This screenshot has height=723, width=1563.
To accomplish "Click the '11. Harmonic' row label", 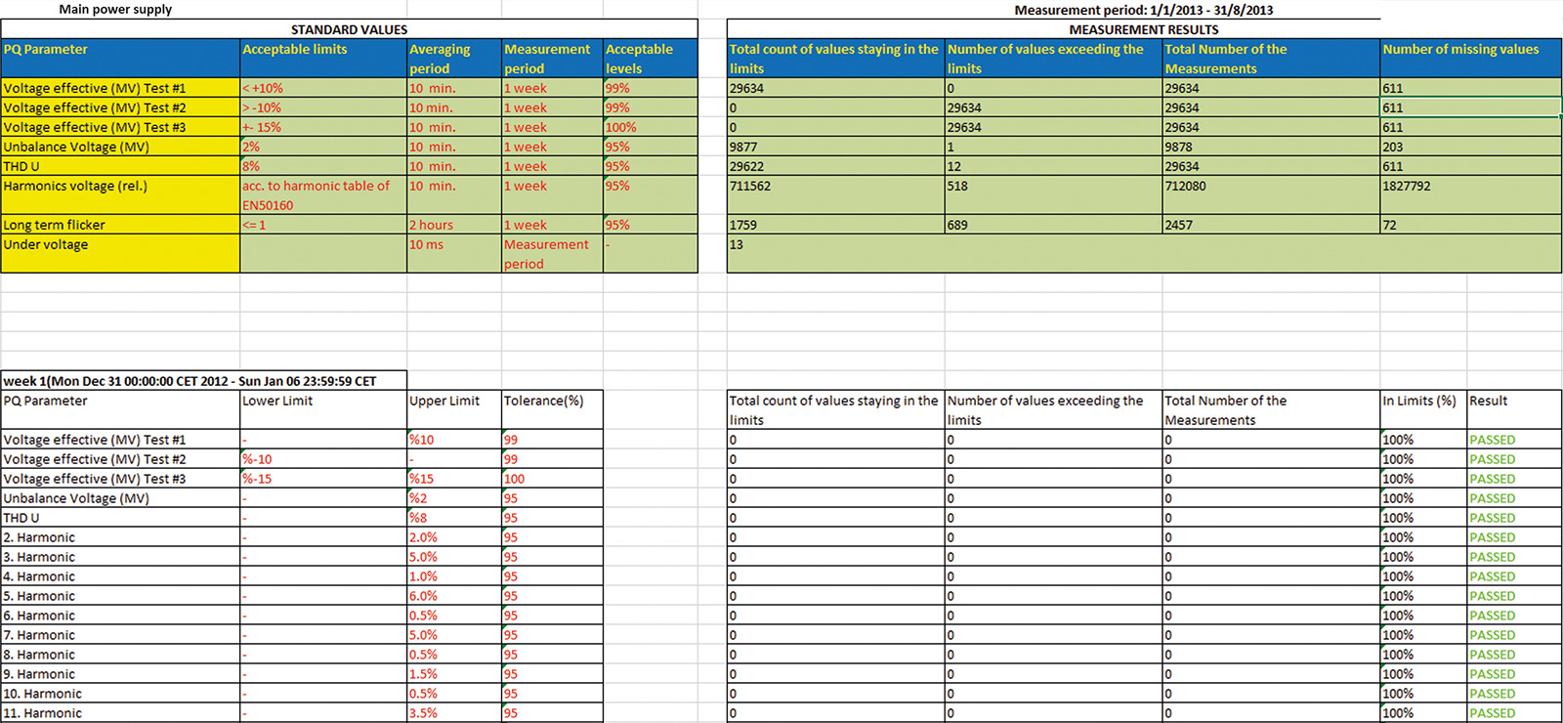I will (120, 713).
